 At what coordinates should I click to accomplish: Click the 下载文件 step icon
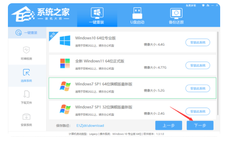point(26,94)
